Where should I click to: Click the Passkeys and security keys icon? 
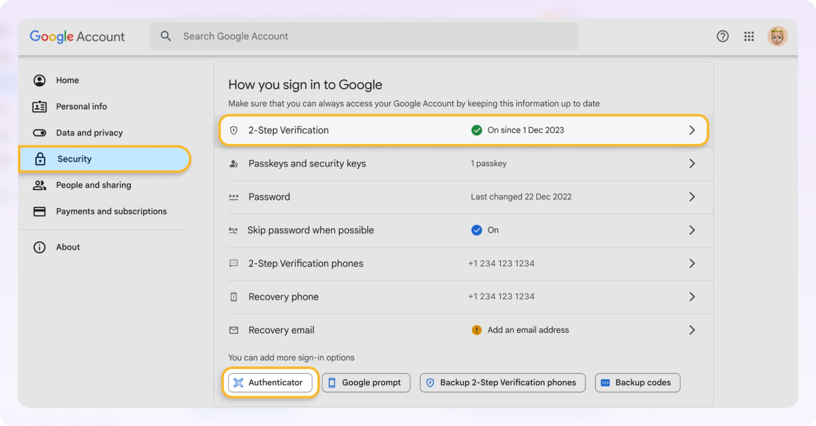pyautogui.click(x=233, y=163)
